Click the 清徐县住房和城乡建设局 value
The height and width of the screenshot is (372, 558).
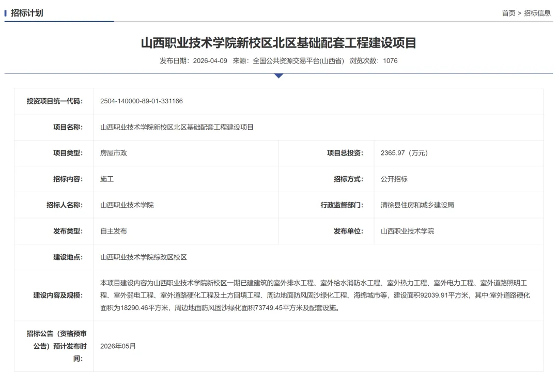417,205
